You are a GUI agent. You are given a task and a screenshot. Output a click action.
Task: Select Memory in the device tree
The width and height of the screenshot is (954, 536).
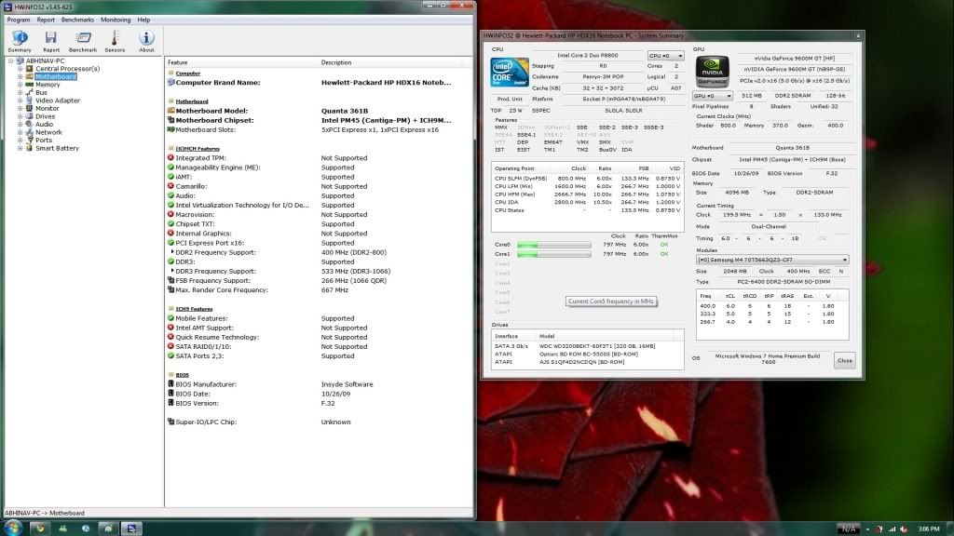(x=48, y=85)
